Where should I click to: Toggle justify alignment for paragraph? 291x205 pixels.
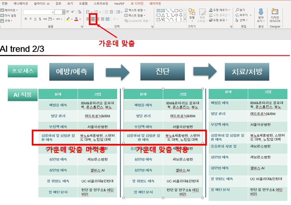(x=103, y=19)
